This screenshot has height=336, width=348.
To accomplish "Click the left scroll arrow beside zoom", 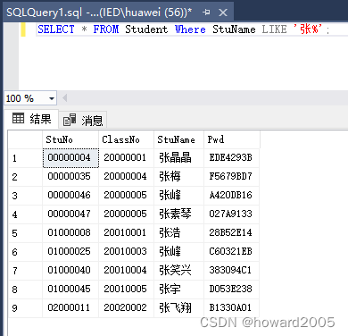I will pos(64,98).
